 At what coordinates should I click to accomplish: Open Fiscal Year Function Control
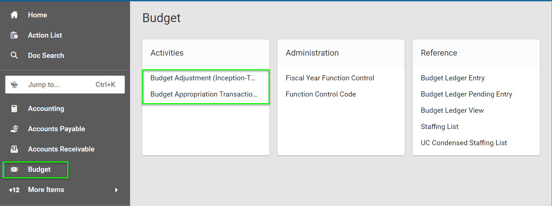point(330,78)
